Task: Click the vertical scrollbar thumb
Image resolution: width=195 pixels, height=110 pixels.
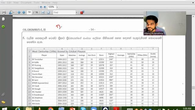Action: pyautogui.click(x=193, y=88)
